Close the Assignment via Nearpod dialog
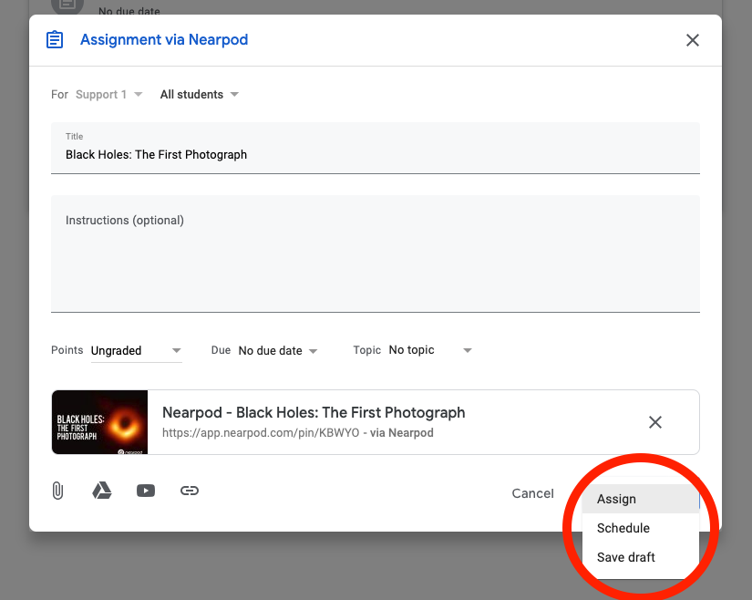This screenshot has height=600, width=752. coord(693,40)
